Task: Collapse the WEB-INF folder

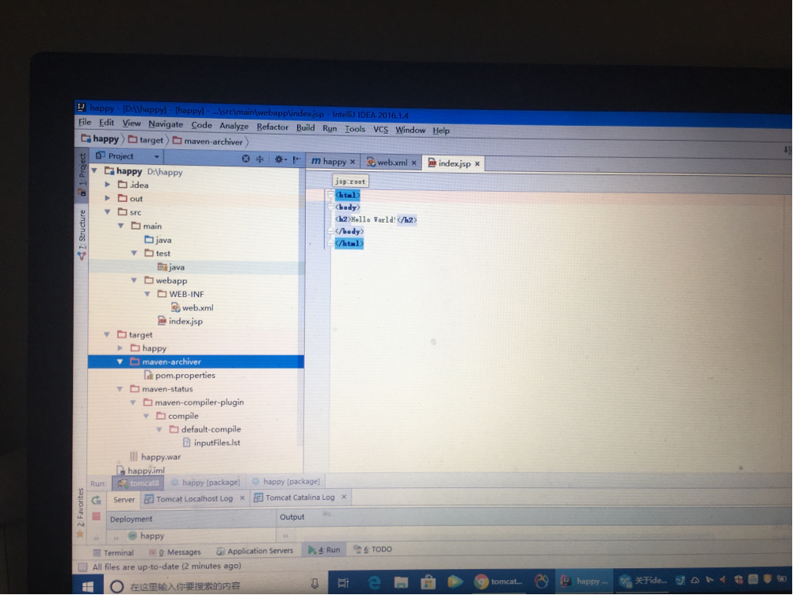Action: 147,294
